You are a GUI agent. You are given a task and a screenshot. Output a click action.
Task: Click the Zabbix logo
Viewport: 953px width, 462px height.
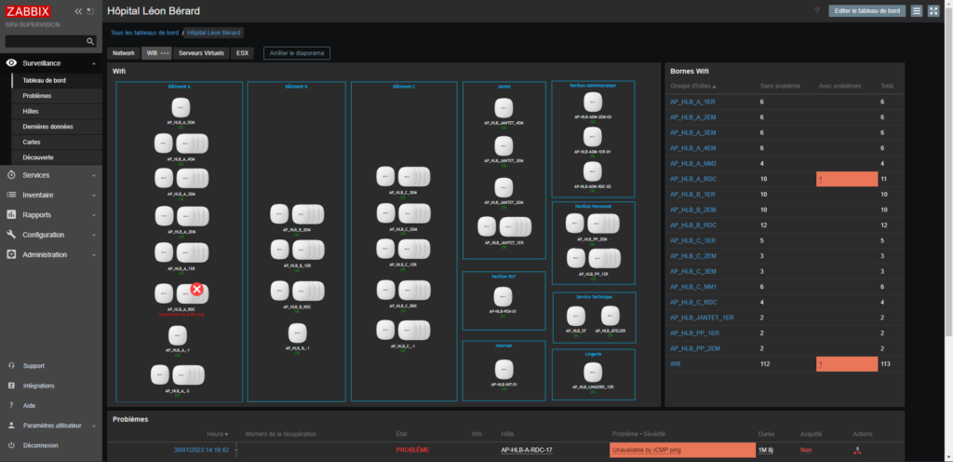26,12
